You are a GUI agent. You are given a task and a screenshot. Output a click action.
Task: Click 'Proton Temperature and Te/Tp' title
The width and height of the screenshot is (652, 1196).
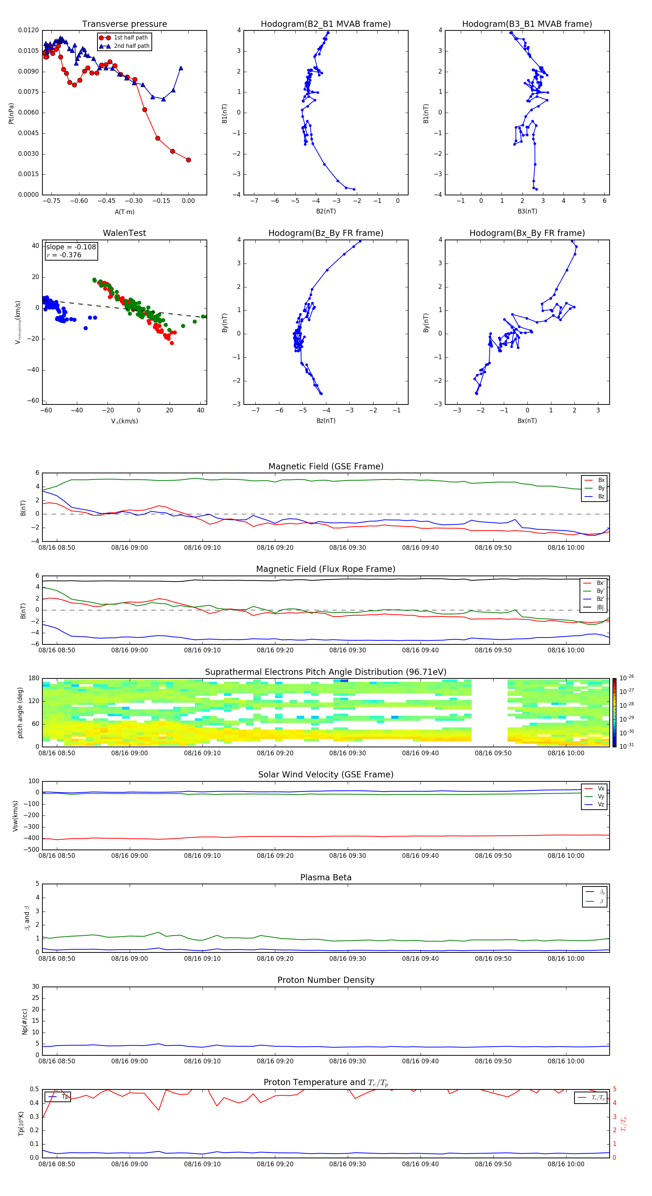pyautogui.click(x=326, y=1083)
